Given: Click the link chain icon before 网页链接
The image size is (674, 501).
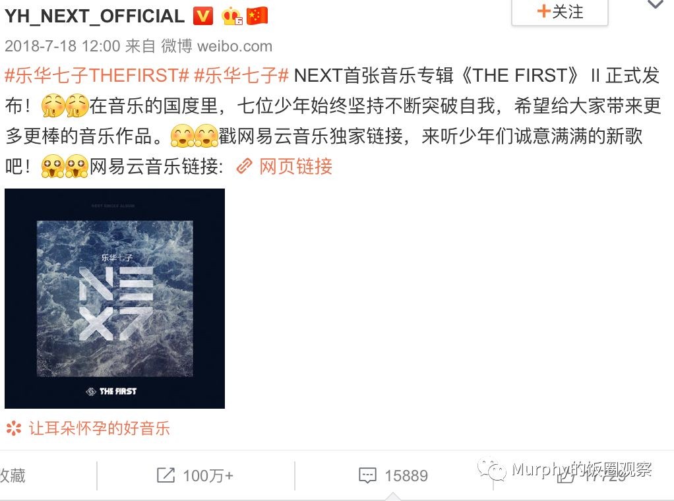Looking at the screenshot, I should pos(244,166).
